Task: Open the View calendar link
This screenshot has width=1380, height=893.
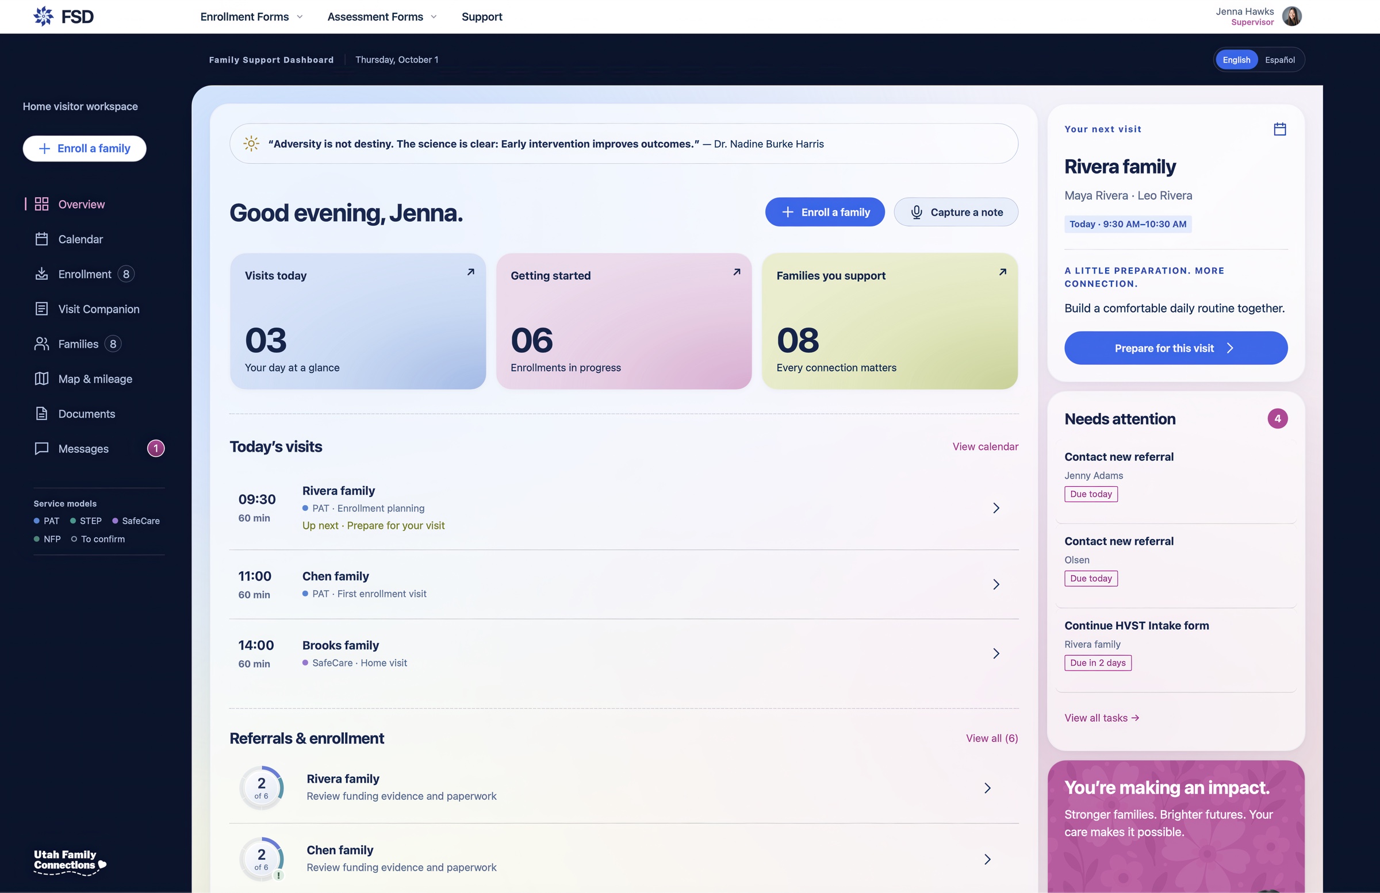Action: pos(984,446)
